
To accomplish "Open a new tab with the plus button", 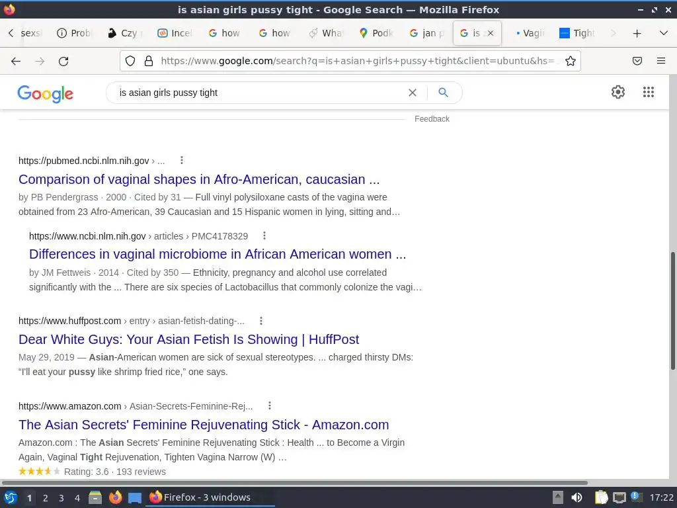I will [637, 33].
